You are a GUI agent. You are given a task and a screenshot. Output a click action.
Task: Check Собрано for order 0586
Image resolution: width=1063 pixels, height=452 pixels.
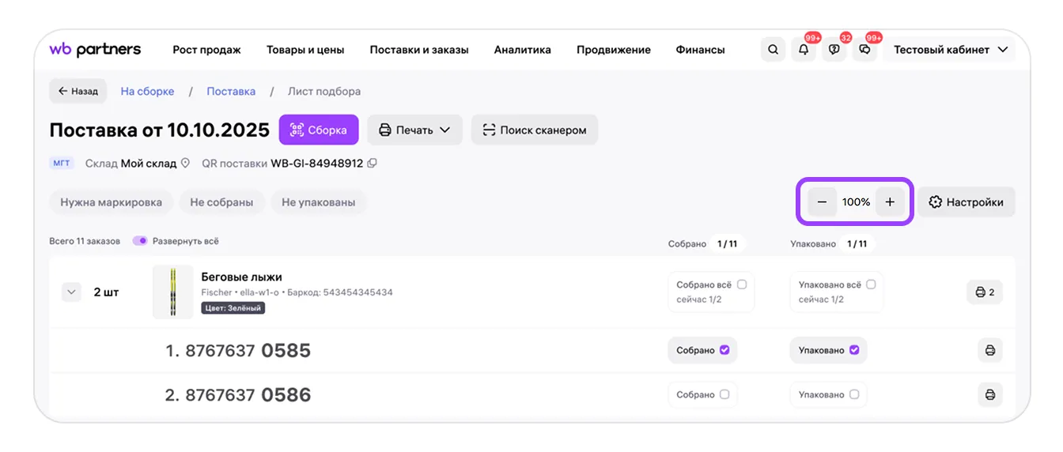[724, 394]
